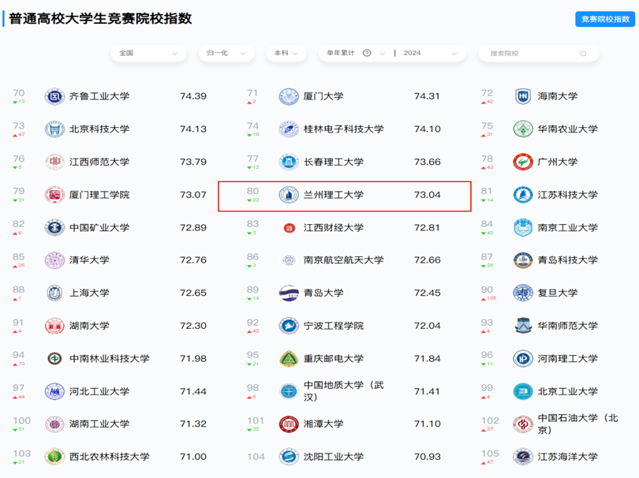This screenshot has height=478, width=639.
Task: Open the 全国 region dropdown
Action: 148,54
